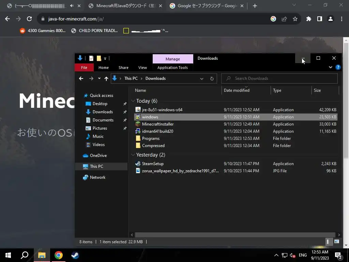Open Chrome's extensions puzzle icon
This screenshot has height=262, width=349.
coord(309,19)
